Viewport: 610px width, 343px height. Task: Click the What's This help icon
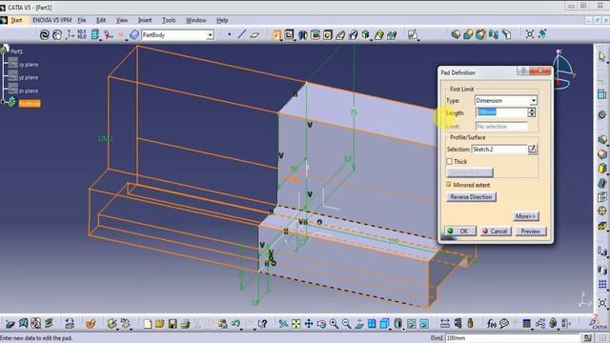click(263, 324)
